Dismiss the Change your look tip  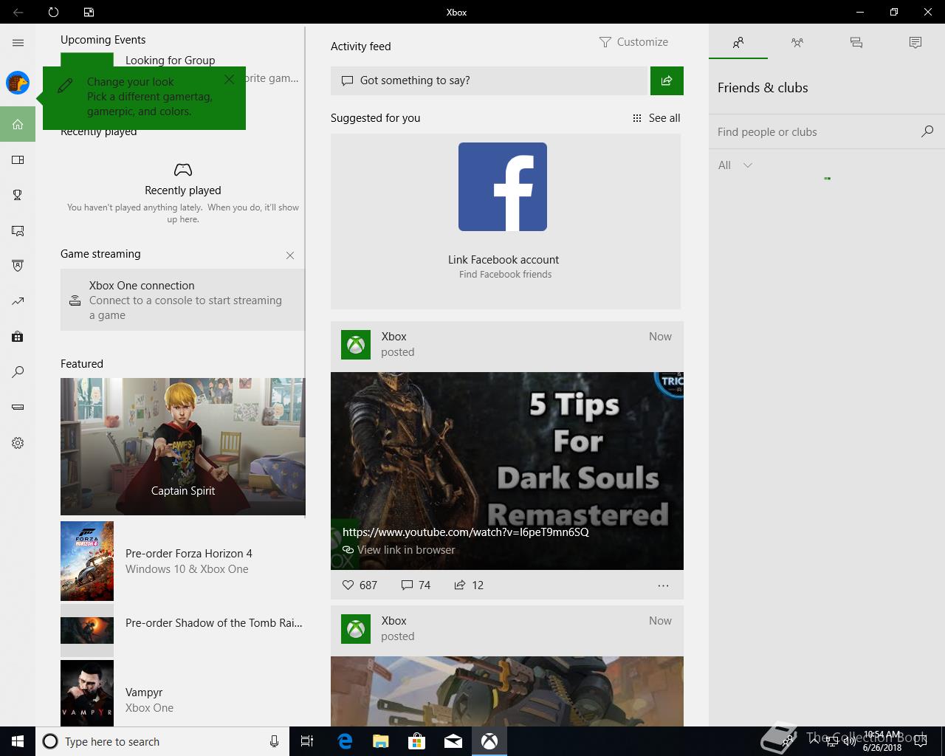coord(230,79)
